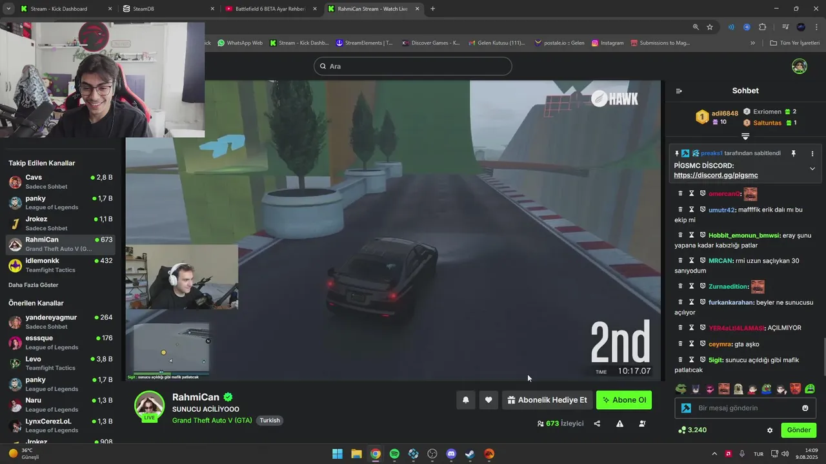This screenshot has height=464, width=826.
Task: Show more bookmarks chevron
Action: pyautogui.click(x=752, y=43)
